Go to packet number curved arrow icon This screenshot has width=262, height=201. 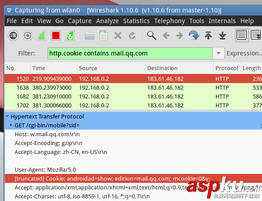194,35
